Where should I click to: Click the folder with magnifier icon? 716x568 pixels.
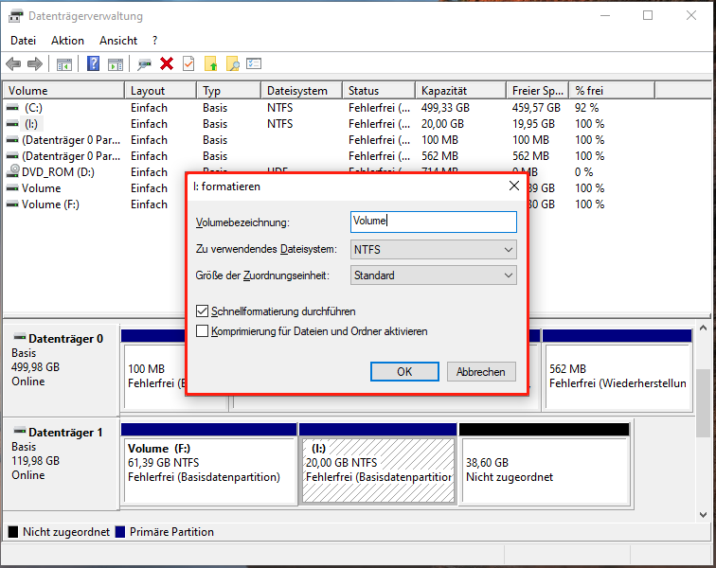point(232,63)
